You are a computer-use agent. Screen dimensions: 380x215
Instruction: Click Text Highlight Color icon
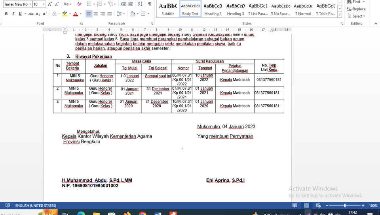pyautogui.click(x=65, y=14)
